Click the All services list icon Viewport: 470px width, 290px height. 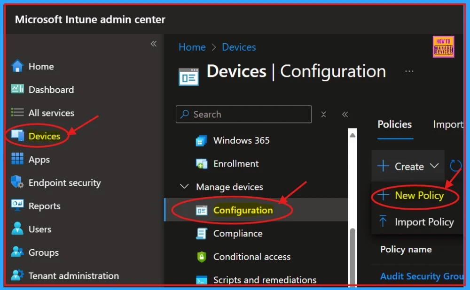[17, 113]
